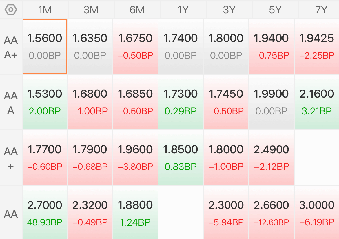
Task: Open the AA+ 5Y cell 2.4900
Action: 271,158
